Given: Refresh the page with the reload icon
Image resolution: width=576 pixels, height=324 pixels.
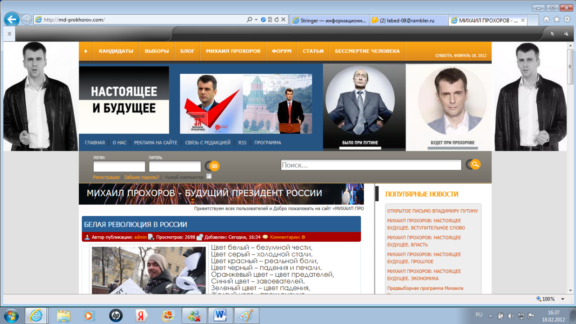Looking at the screenshot, I should point(276,20).
